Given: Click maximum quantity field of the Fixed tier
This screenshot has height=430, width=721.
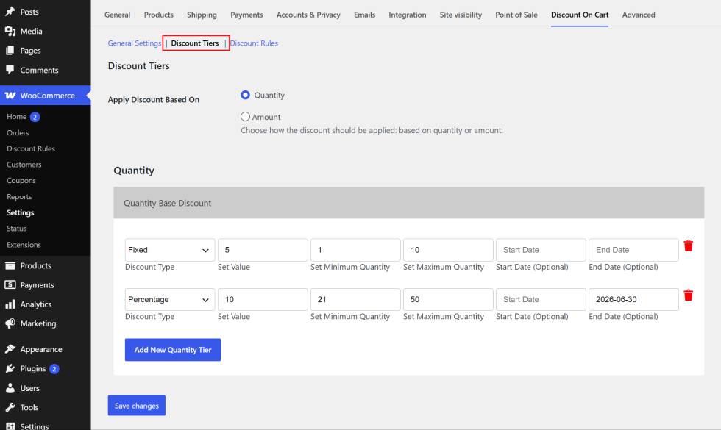Looking at the screenshot, I should click(448, 250).
